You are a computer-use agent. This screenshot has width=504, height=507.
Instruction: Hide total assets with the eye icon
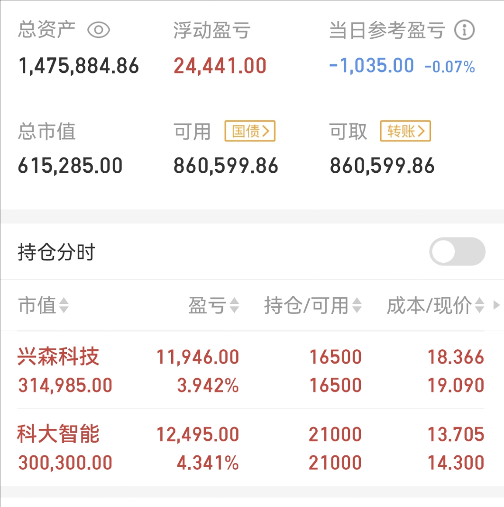pyautogui.click(x=99, y=30)
